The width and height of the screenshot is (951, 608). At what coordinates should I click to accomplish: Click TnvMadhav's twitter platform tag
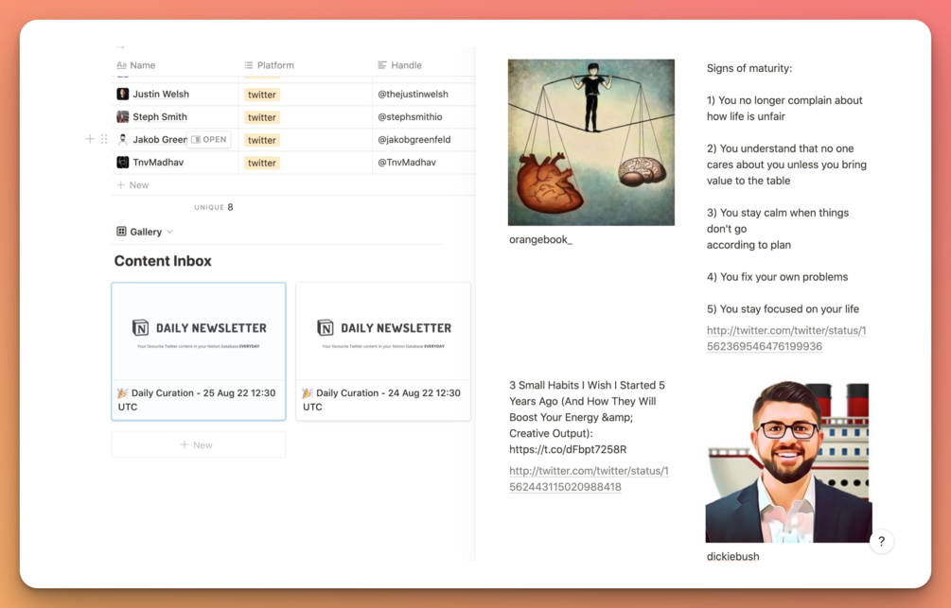262,163
